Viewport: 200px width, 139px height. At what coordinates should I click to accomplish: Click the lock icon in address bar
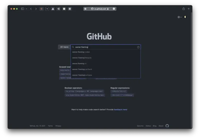click(108, 9)
